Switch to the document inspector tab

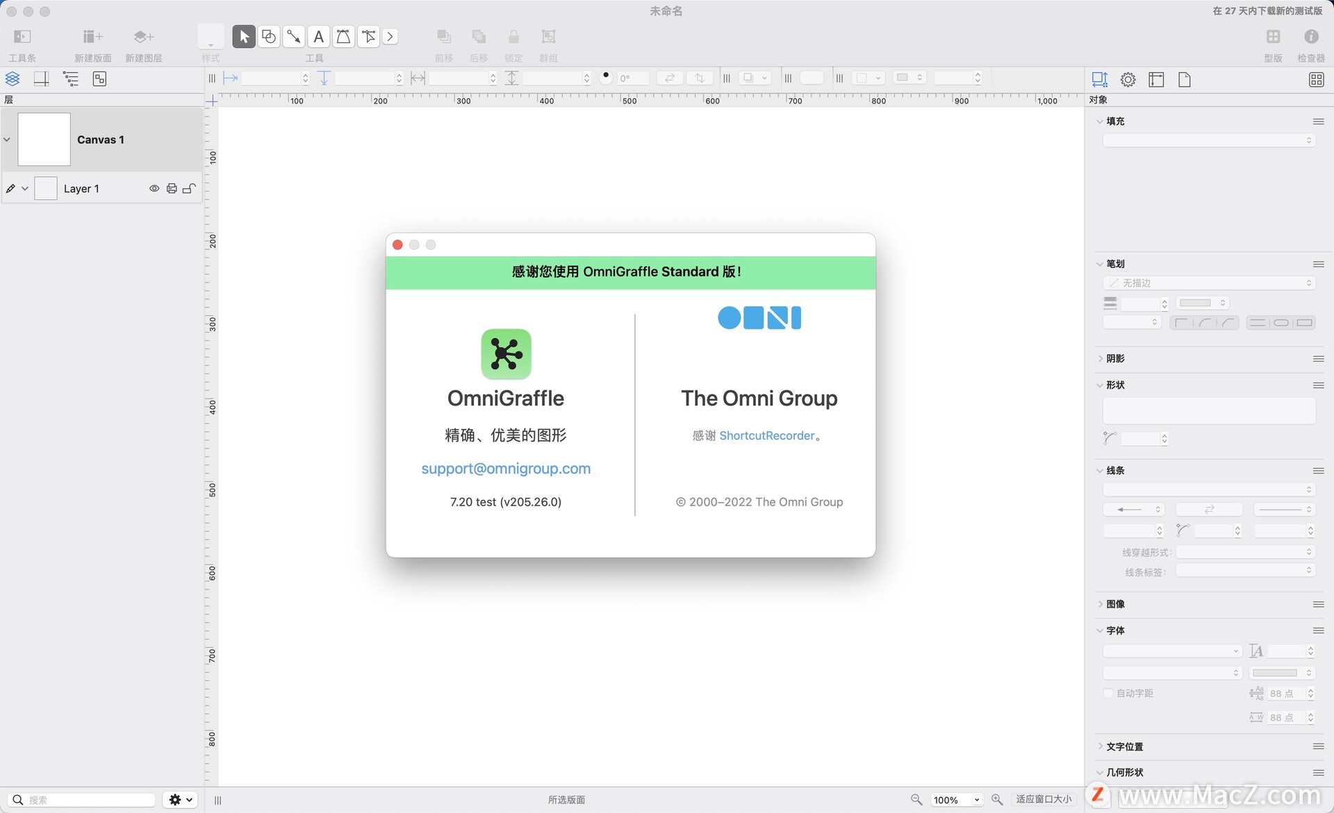click(x=1185, y=80)
